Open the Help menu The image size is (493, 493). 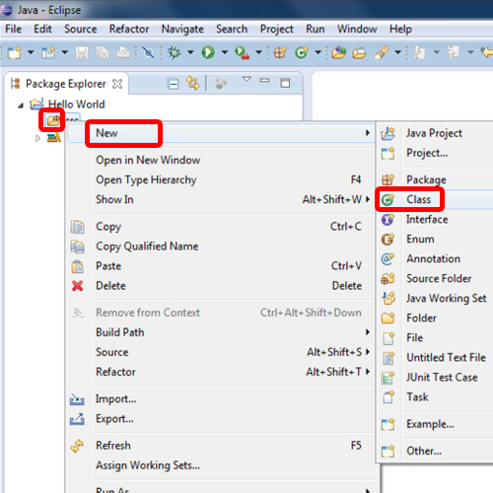[400, 30]
